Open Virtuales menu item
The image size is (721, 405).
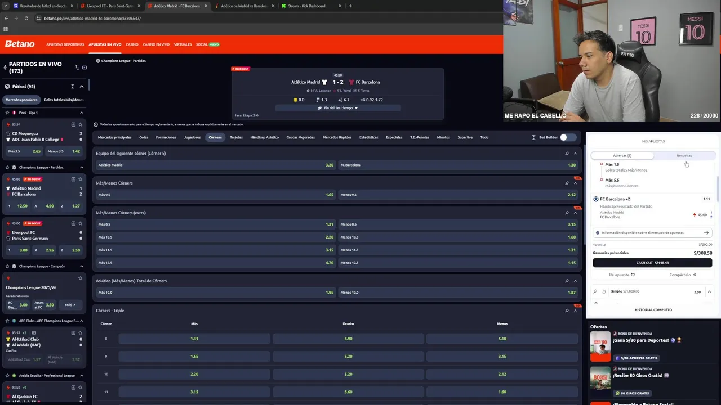pos(183,44)
